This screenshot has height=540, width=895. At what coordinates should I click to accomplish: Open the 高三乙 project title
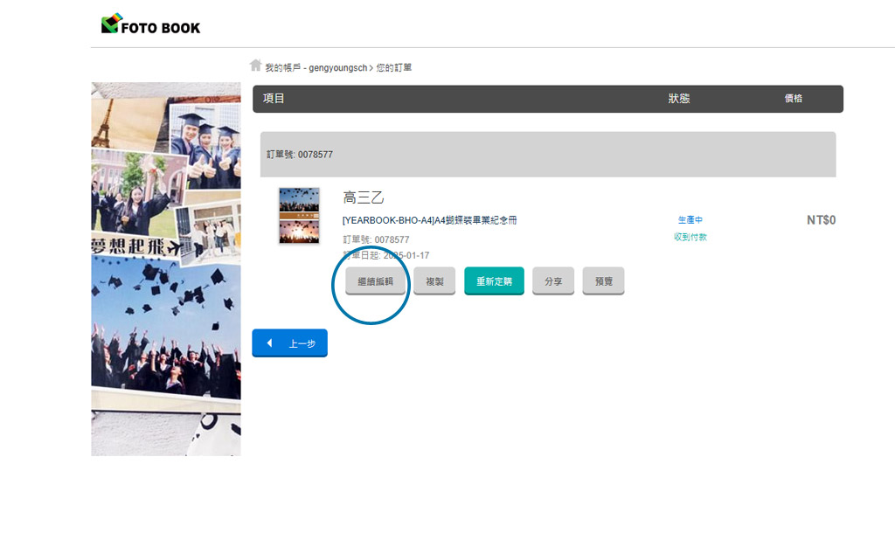(363, 197)
